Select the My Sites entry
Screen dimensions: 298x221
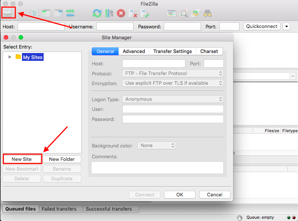tap(33, 57)
